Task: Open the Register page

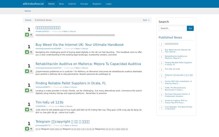Action: (97, 4)
